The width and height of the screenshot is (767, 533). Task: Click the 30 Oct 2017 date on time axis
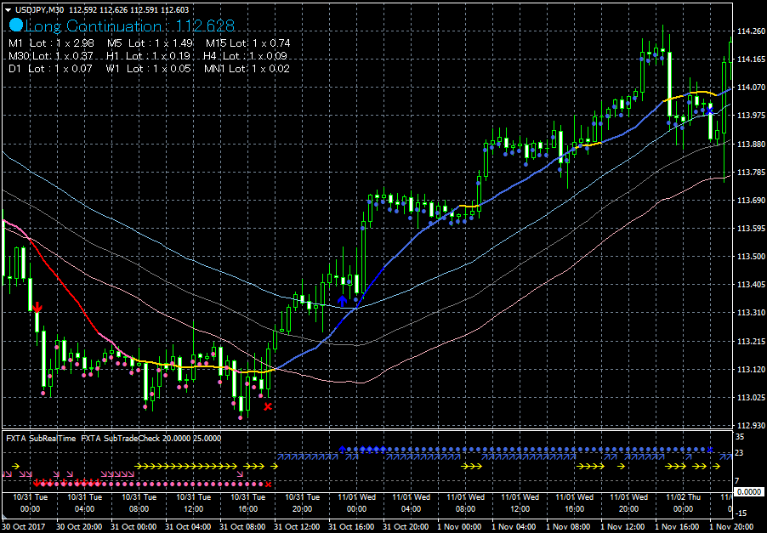click(x=24, y=526)
